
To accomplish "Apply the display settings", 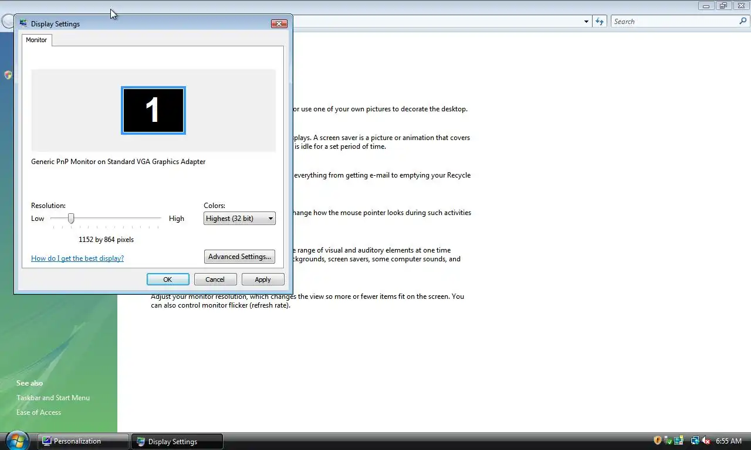I will tap(263, 279).
